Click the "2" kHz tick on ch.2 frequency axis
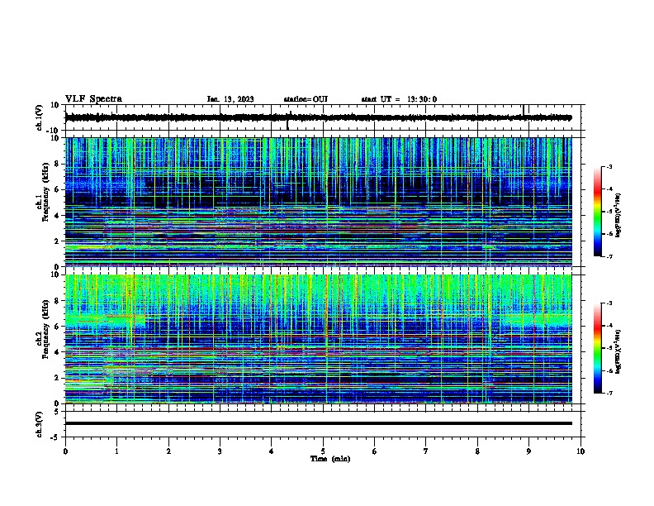Screen dimensions: 654x506 (x=58, y=378)
